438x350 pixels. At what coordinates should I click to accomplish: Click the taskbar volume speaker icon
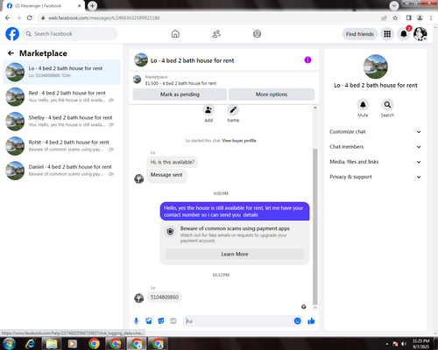(404, 344)
